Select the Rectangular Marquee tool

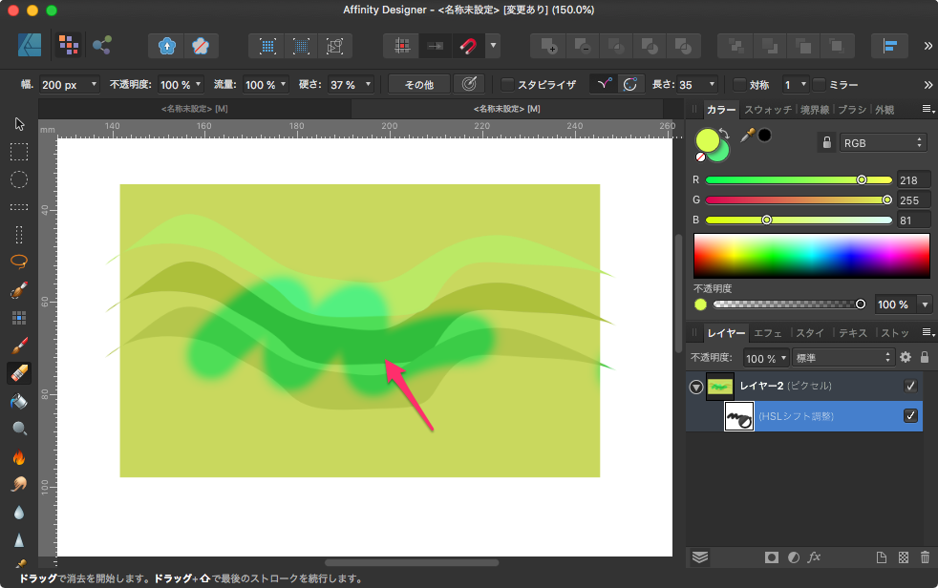click(19, 151)
